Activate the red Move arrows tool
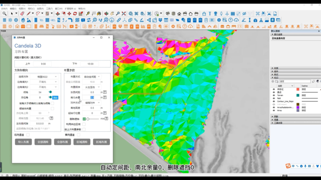This screenshot has width=321, height=180. pos(69,14)
